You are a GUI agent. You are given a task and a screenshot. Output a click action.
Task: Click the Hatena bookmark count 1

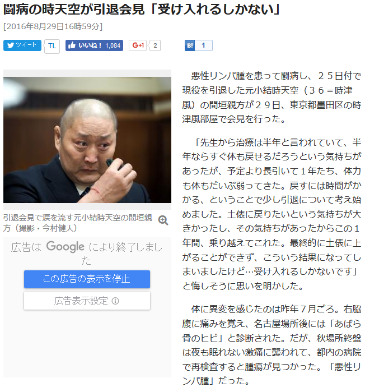tap(204, 45)
